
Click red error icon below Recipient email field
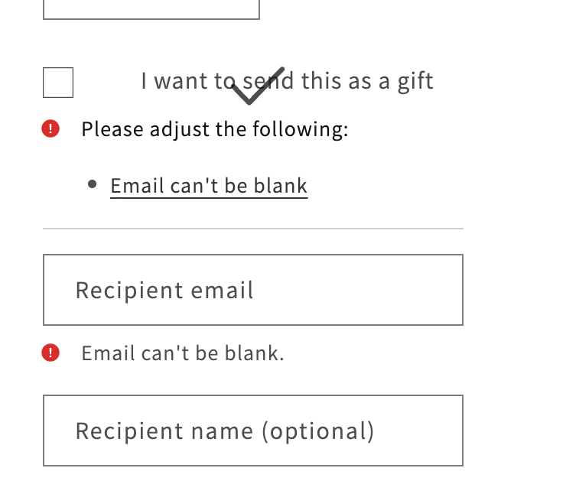click(50, 353)
